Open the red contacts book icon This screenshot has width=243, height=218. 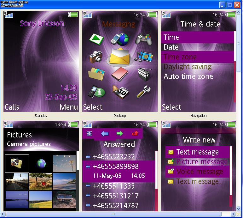click(120, 74)
